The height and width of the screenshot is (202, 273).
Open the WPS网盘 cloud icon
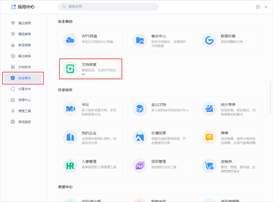tap(70, 40)
